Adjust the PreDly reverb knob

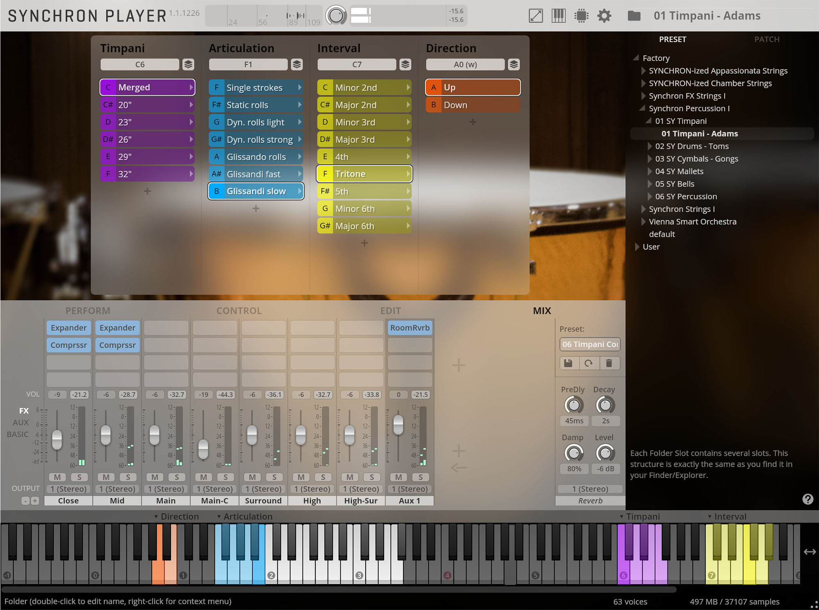point(574,405)
